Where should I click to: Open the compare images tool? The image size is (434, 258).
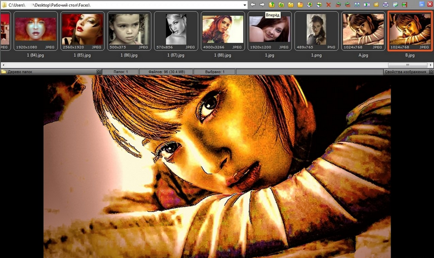point(357,4)
